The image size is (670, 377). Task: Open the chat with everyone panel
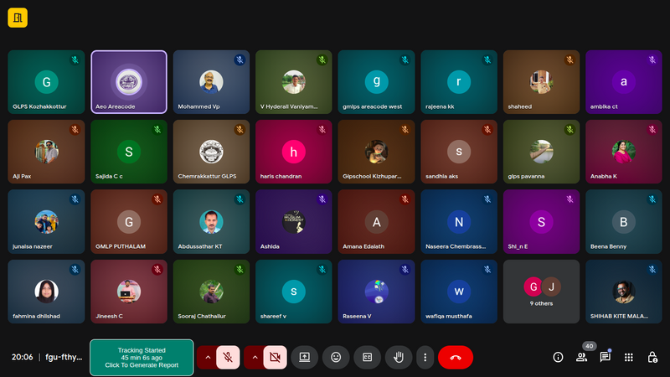click(605, 357)
